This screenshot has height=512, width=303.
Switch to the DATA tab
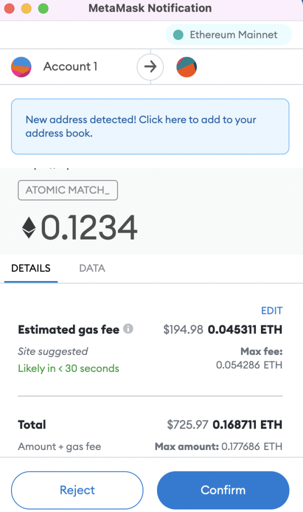[x=92, y=268]
